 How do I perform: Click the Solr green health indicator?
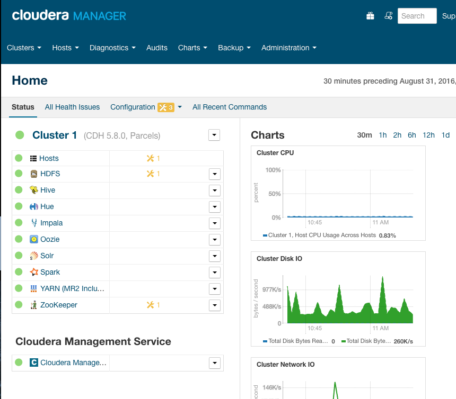click(19, 256)
